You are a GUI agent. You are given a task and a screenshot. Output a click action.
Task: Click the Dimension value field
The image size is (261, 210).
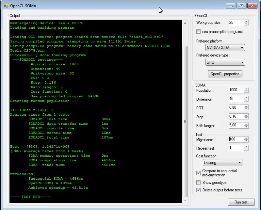(236, 99)
